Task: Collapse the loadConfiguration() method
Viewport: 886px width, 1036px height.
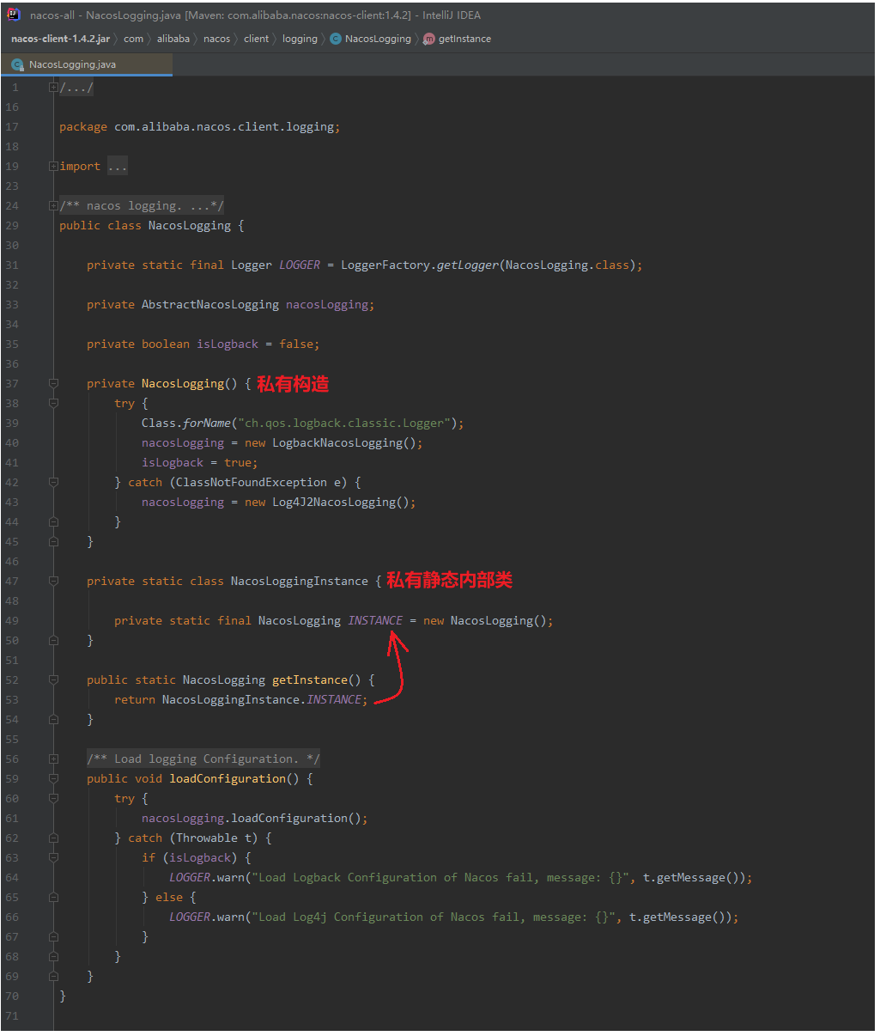Action: pos(53,778)
